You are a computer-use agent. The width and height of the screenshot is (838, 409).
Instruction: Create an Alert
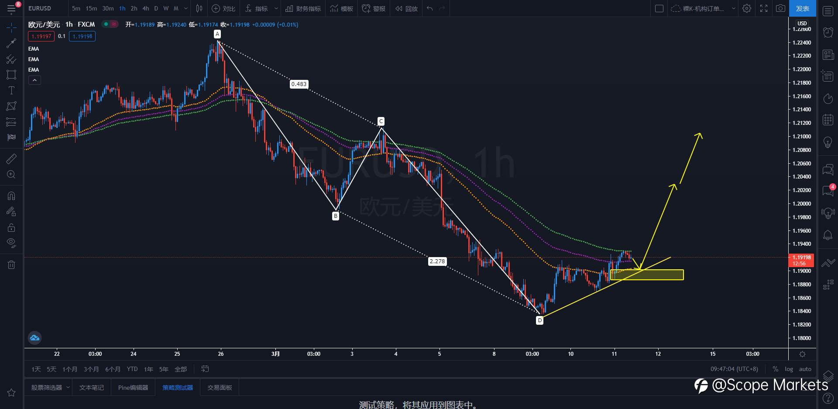(x=374, y=8)
